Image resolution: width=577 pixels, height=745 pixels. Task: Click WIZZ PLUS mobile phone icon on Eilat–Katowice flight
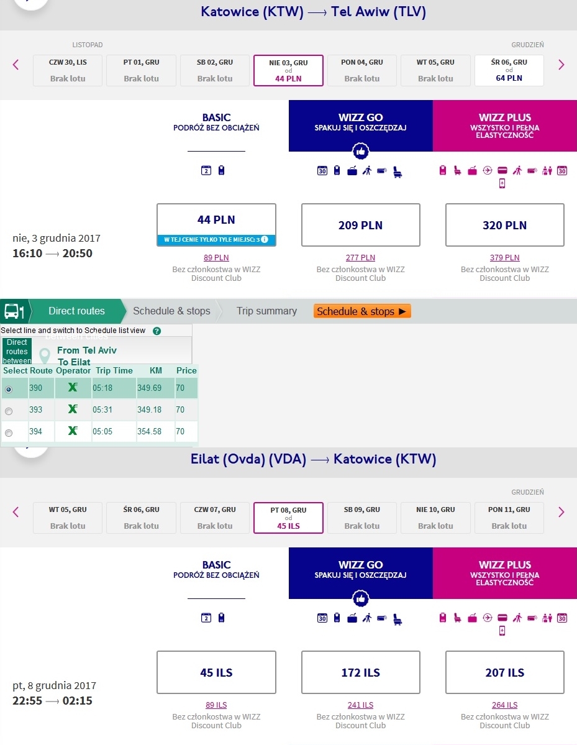pyautogui.click(x=502, y=631)
